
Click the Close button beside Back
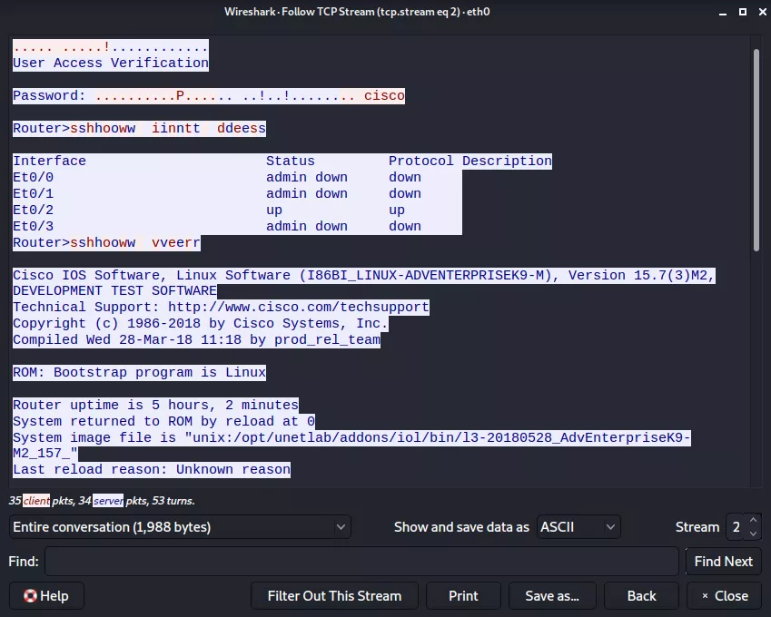pyautogui.click(x=724, y=596)
